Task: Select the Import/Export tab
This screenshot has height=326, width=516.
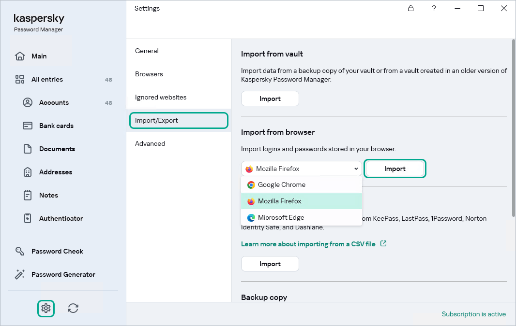Action: [x=179, y=120]
